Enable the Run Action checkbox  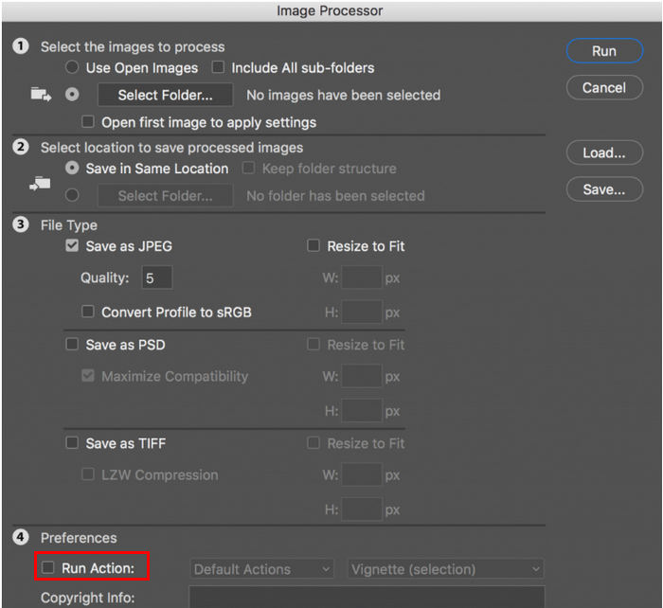[x=47, y=567]
